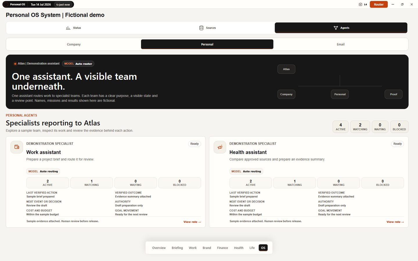Click Ready badge on Work assistant card
Image resolution: width=418 pixels, height=261 pixels.
(194, 144)
